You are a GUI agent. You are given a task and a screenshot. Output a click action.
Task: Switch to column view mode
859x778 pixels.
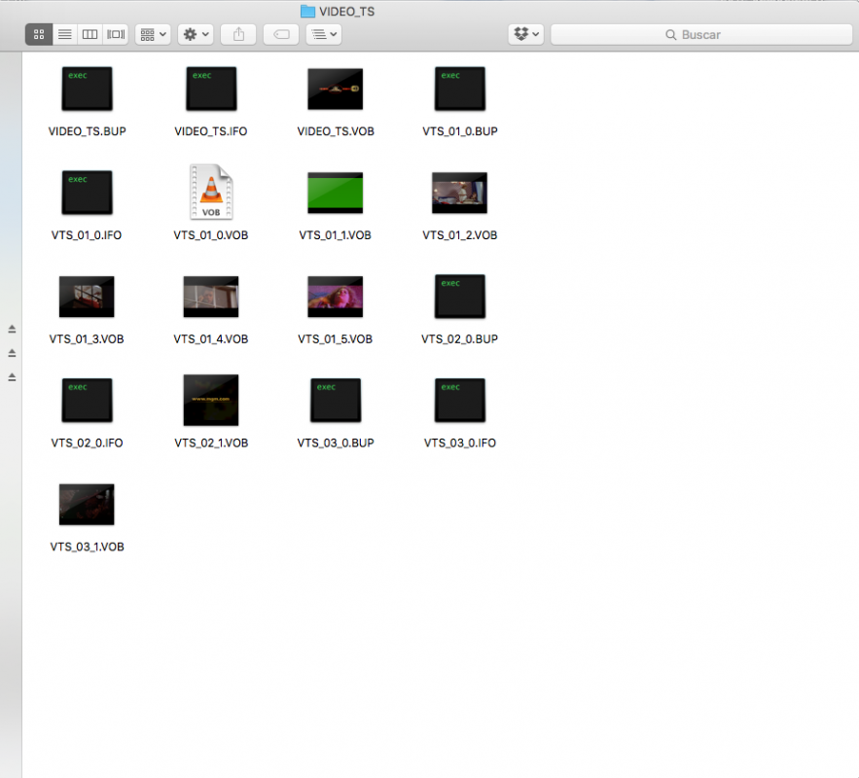point(89,34)
